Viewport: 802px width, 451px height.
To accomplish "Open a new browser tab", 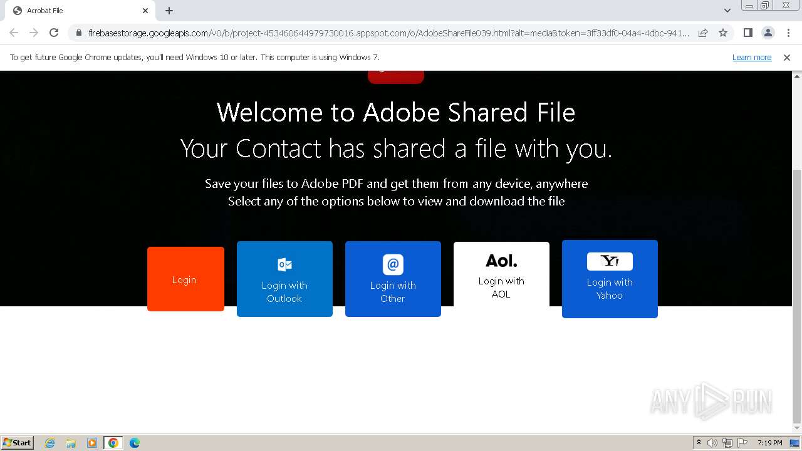I will 169,11.
